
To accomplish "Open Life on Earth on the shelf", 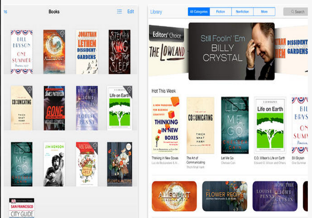I will [120, 108].
